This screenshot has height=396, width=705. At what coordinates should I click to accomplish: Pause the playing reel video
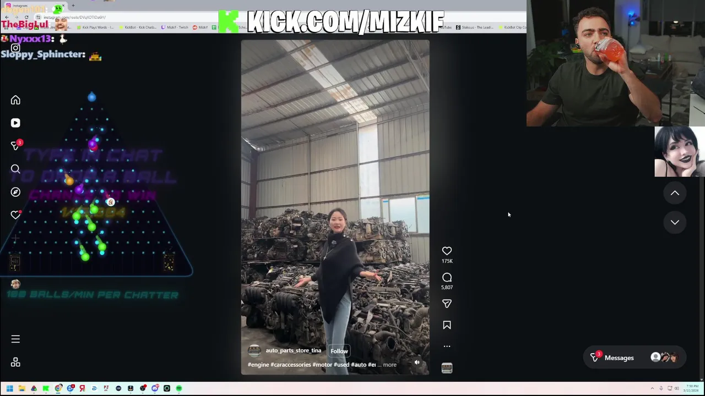(x=335, y=207)
